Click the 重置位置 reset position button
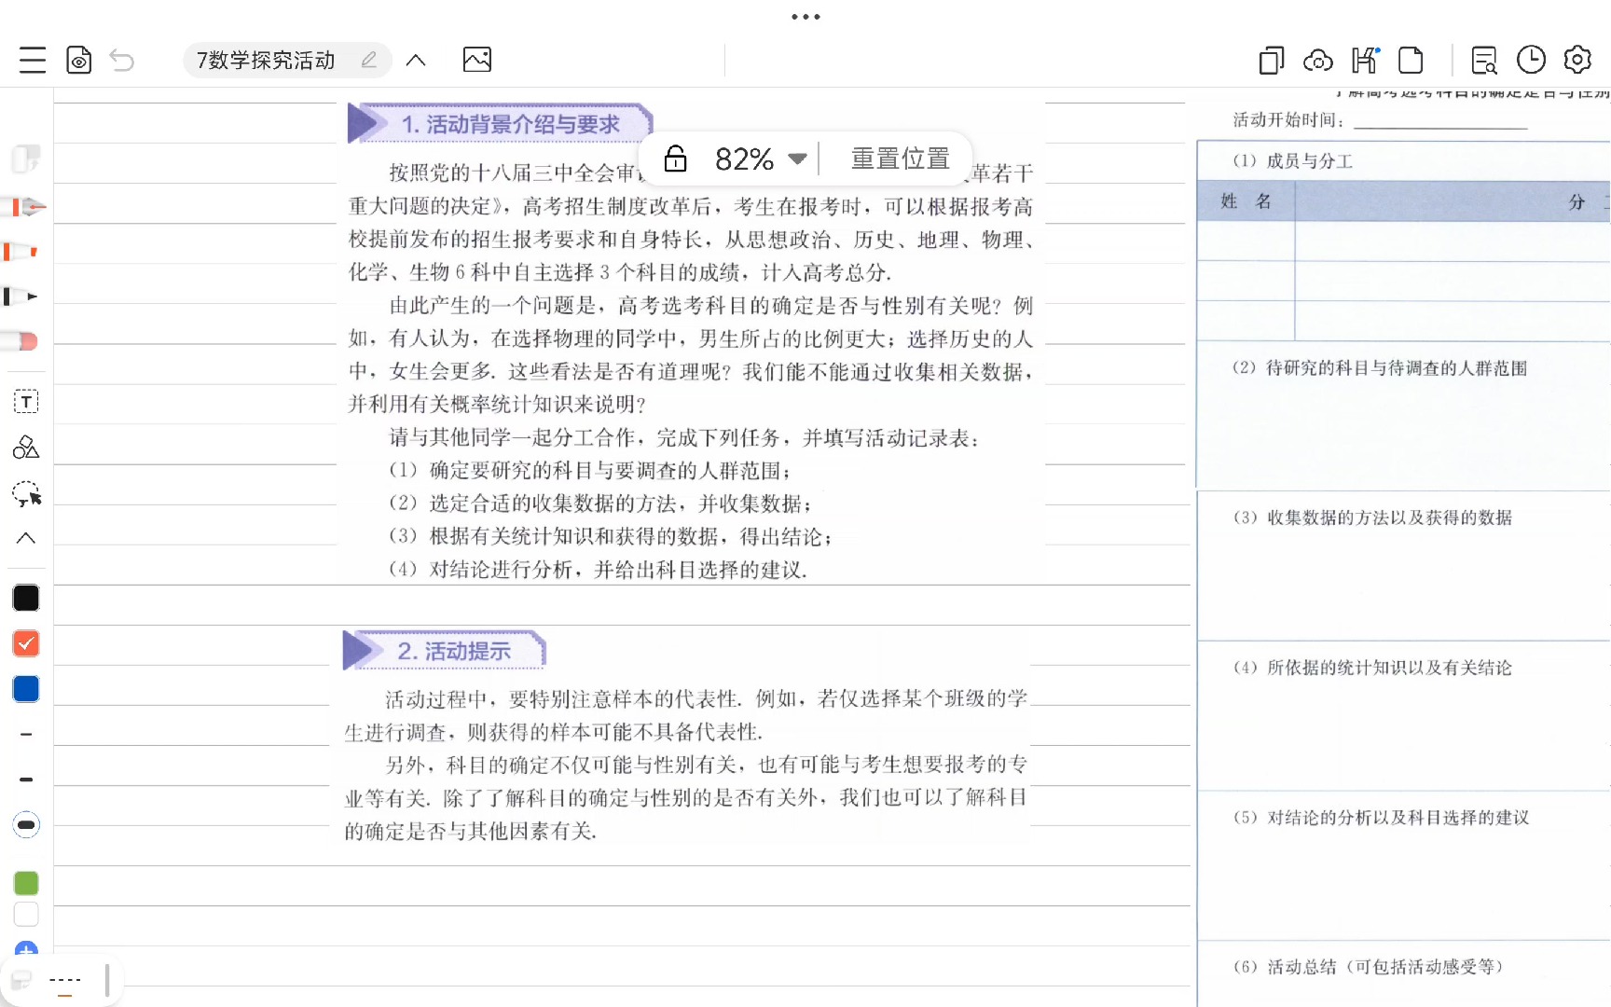 [x=900, y=159]
